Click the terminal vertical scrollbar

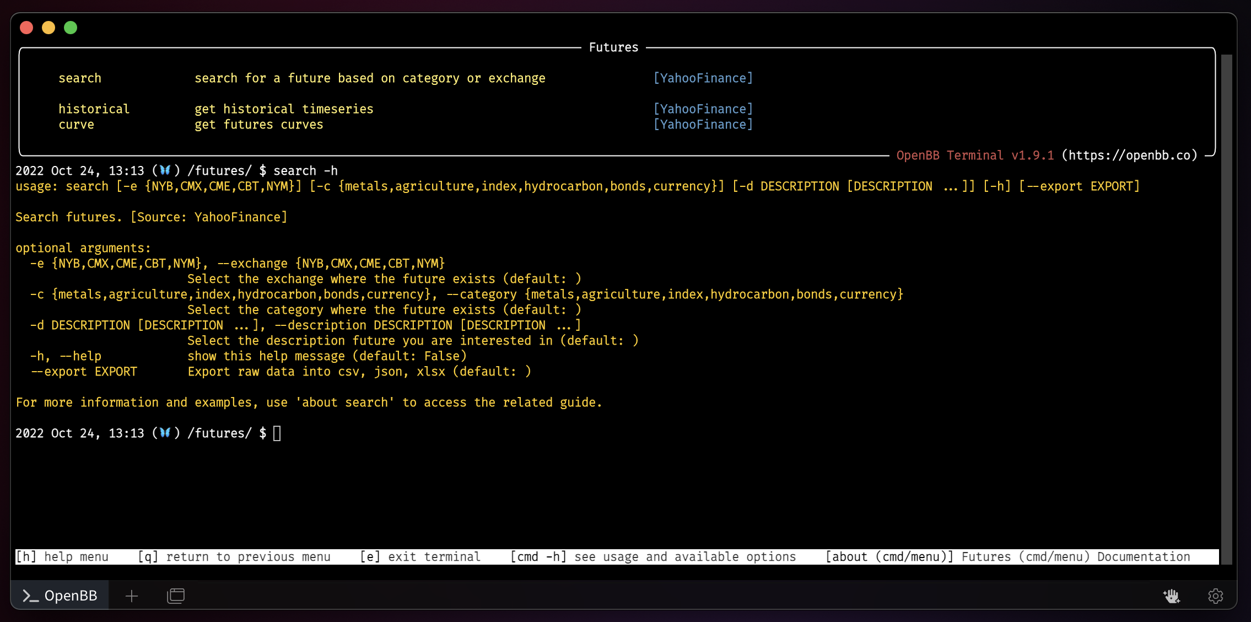tap(1226, 309)
